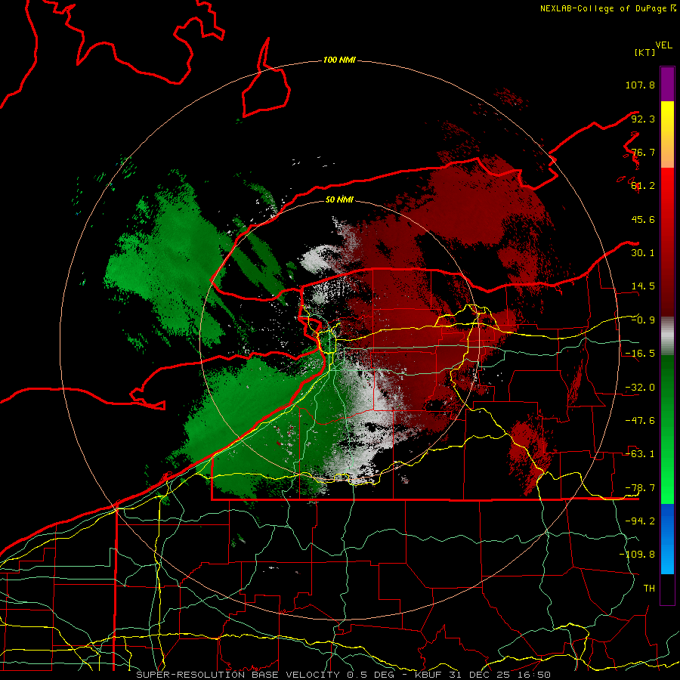Click the -109.8 velocity scale value
Viewport: 680px width, 680px height.
(638, 555)
